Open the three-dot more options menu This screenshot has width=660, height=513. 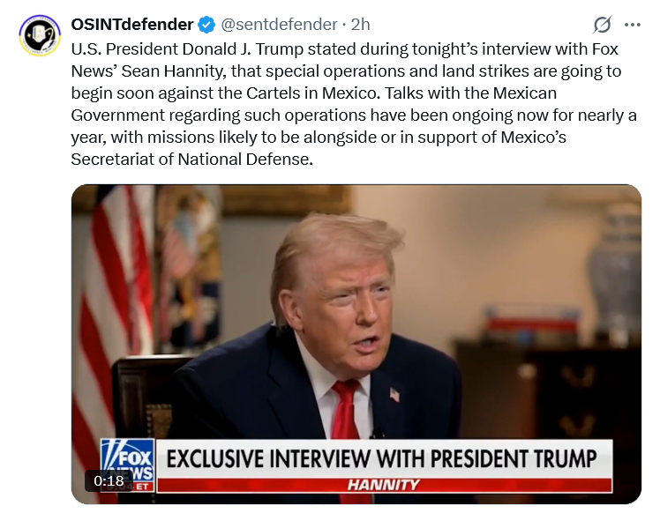tap(633, 26)
